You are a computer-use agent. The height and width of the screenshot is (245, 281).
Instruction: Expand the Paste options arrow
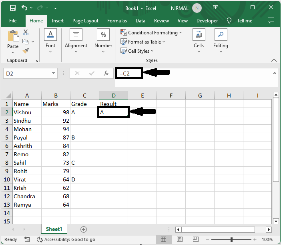(13, 52)
